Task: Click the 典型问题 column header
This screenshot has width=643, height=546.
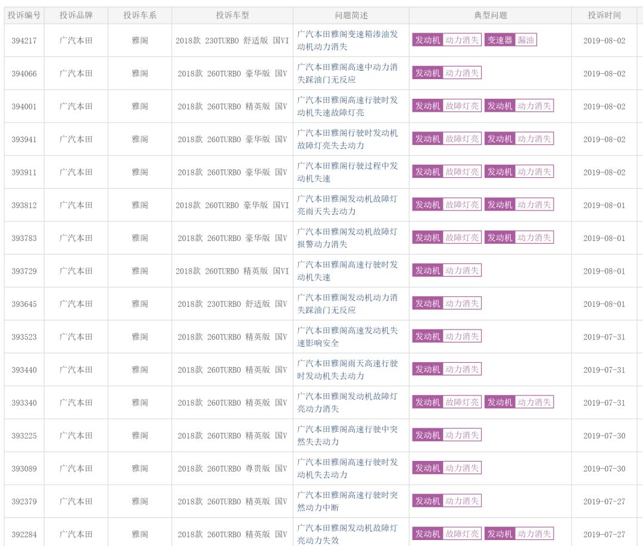Action: 490,15
